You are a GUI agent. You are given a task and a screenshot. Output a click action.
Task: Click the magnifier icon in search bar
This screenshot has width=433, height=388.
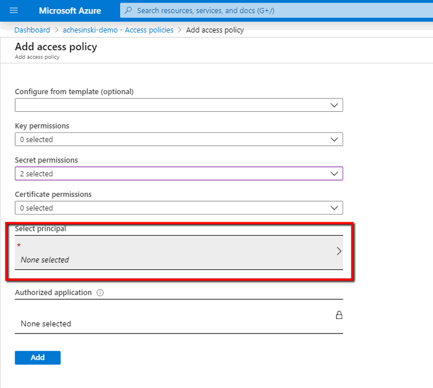(x=128, y=11)
